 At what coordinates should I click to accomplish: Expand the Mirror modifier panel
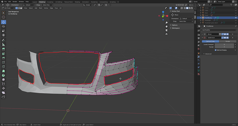202,34
